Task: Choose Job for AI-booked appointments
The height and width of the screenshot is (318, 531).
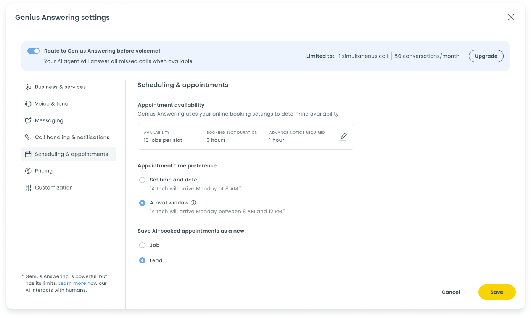Action: [142, 245]
